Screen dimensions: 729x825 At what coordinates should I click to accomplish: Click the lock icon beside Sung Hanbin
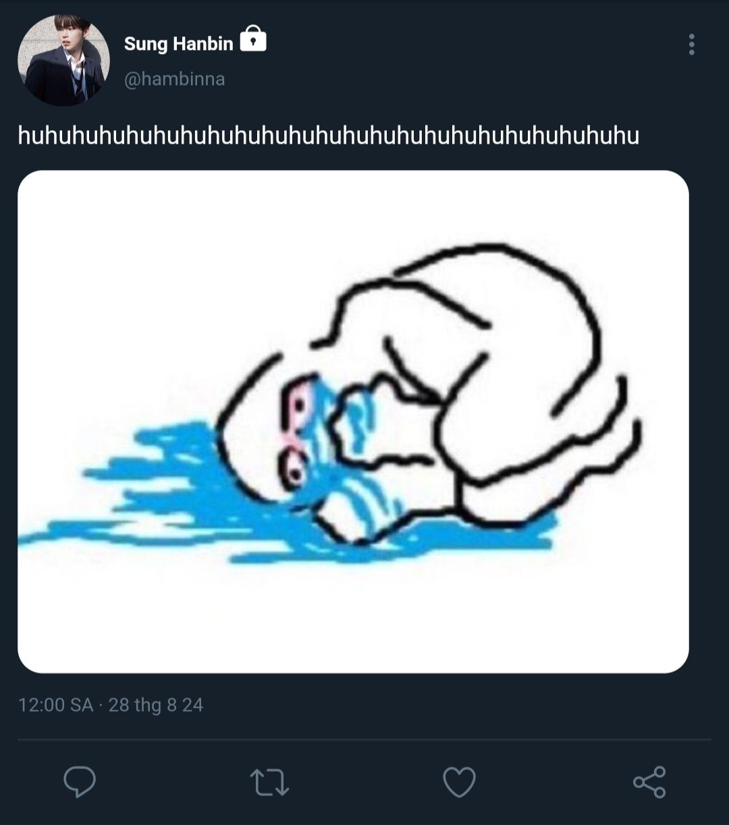point(253,40)
